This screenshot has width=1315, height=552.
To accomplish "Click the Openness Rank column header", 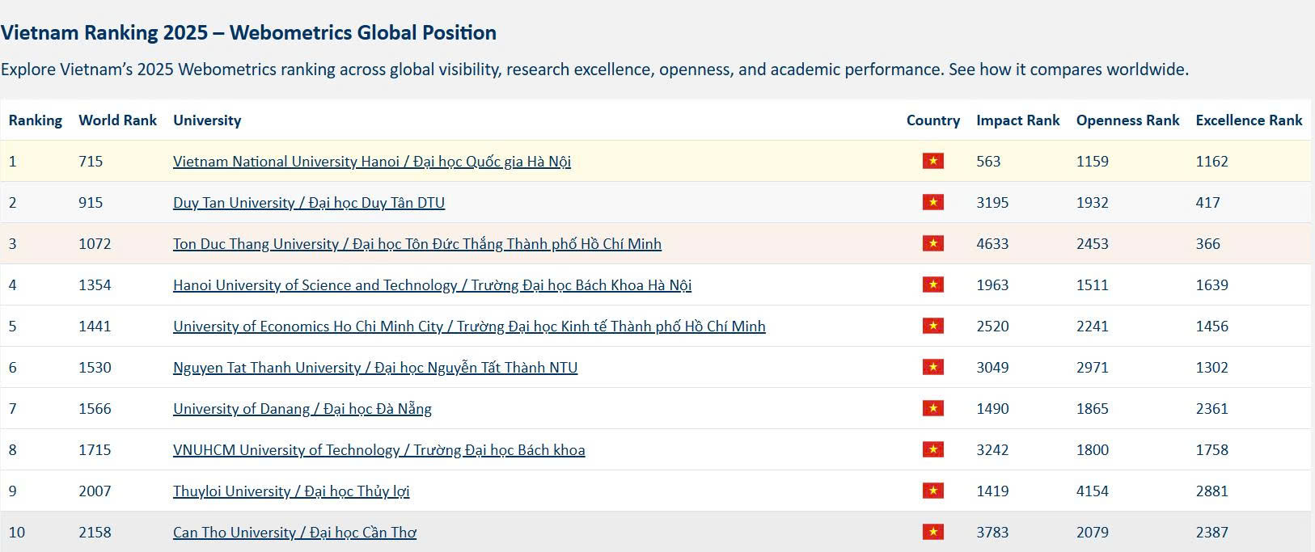I will [x=1127, y=120].
